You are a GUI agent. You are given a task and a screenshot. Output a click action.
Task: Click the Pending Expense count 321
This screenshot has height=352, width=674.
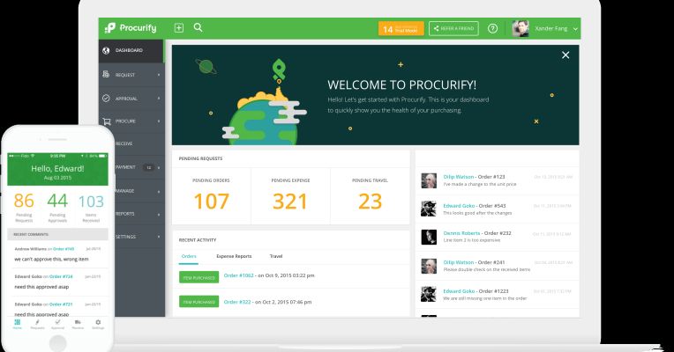tap(290, 202)
